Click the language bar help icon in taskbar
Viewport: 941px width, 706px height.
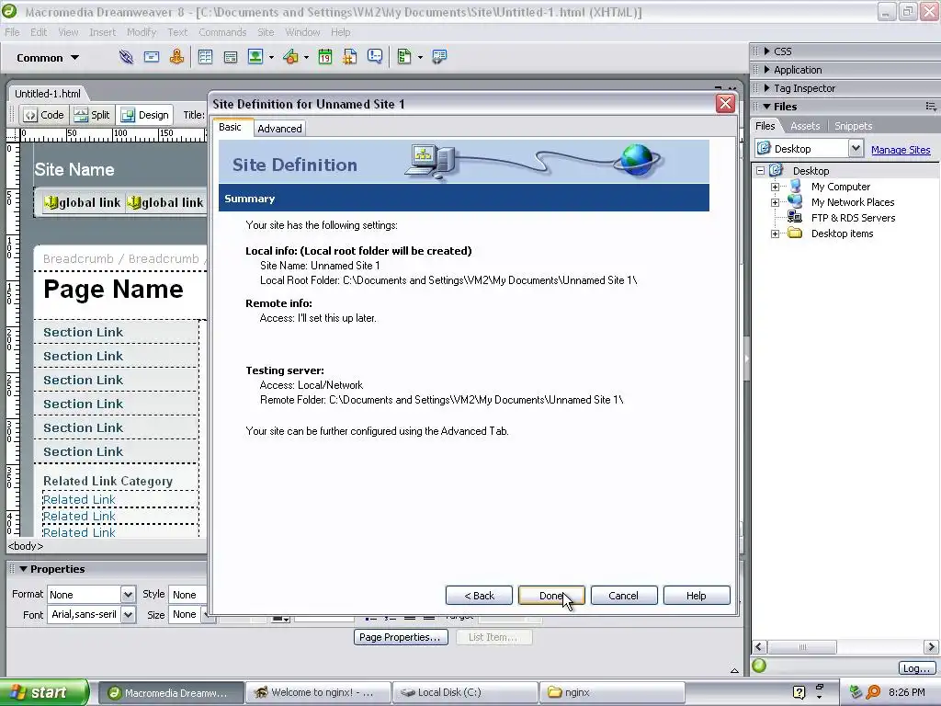[799, 692]
